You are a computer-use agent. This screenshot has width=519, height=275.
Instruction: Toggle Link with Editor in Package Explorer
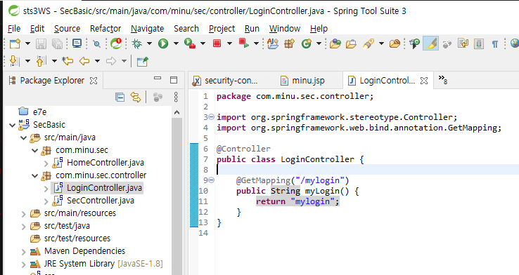point(136,97)
